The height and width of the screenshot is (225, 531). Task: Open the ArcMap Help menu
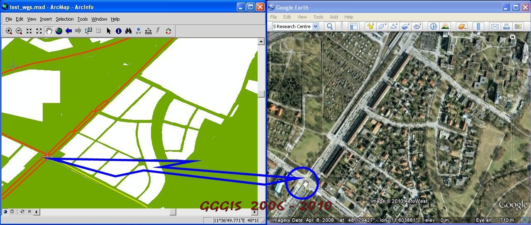point(115,19)
